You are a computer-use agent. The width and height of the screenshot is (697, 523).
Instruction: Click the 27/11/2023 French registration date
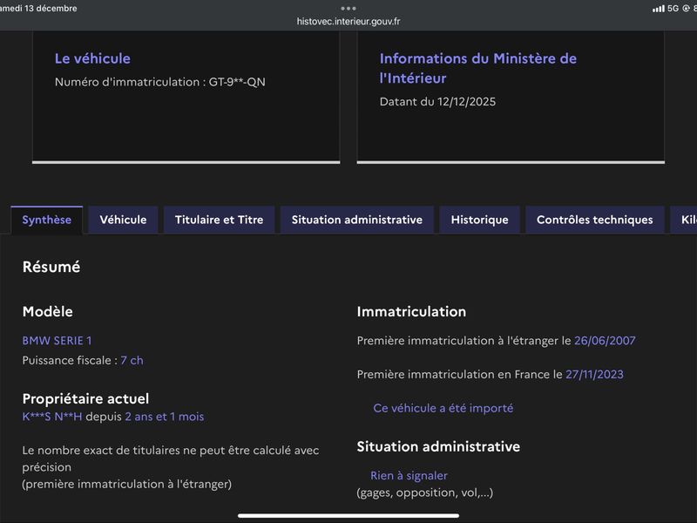[594, 375]
